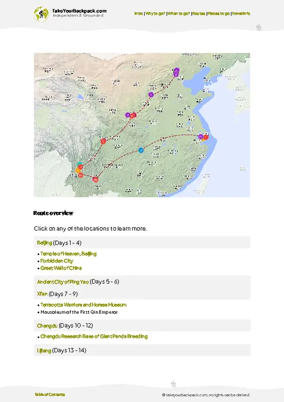Viewport: 284px width, 402px height.
Task: Open the 'Travel info' navigation link
Action: click(x=241, y=13)
